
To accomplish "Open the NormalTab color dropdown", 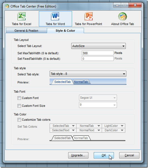I will coord(89,126).
